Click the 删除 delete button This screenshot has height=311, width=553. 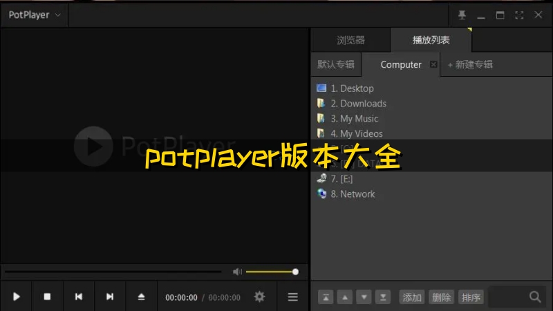442,297
